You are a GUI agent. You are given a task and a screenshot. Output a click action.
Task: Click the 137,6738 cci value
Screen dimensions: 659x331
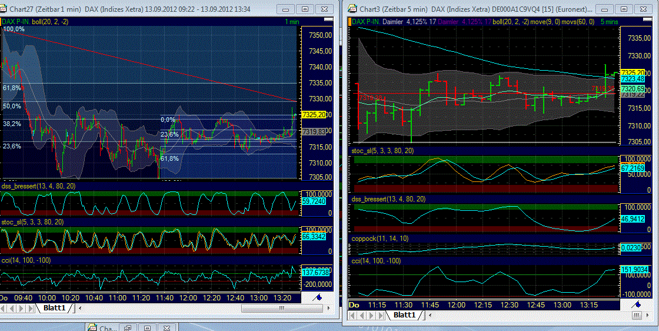[x=315, y=273]
